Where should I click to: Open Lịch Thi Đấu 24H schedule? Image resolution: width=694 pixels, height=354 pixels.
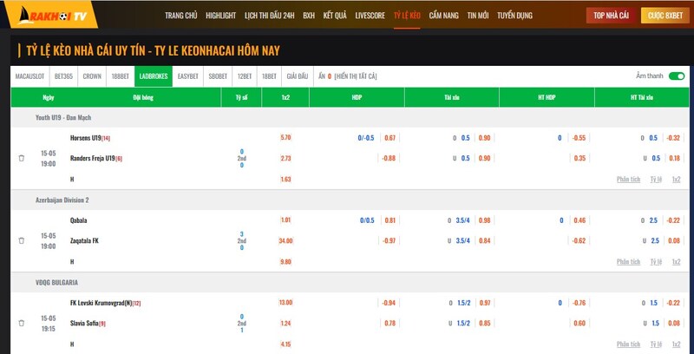270,16
